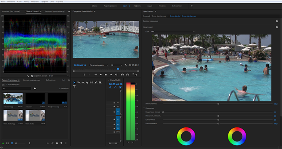Screen dimensions: 282x149
Task: Select previous Look preset arrow
Action: point(153,68)
